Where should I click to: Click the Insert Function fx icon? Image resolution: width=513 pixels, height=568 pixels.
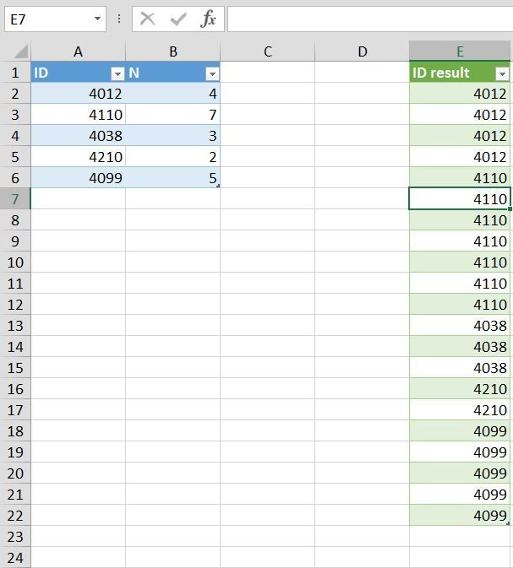click(x=208, y=19)
